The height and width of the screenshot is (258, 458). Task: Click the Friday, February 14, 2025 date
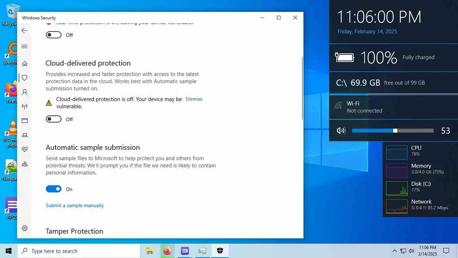(367, 32)
